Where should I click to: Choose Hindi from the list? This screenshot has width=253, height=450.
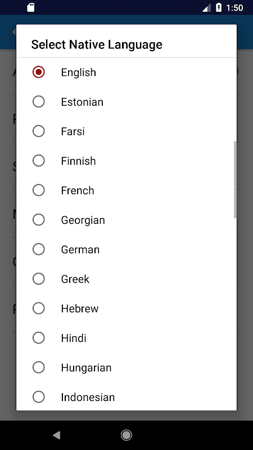coord(126,338)
